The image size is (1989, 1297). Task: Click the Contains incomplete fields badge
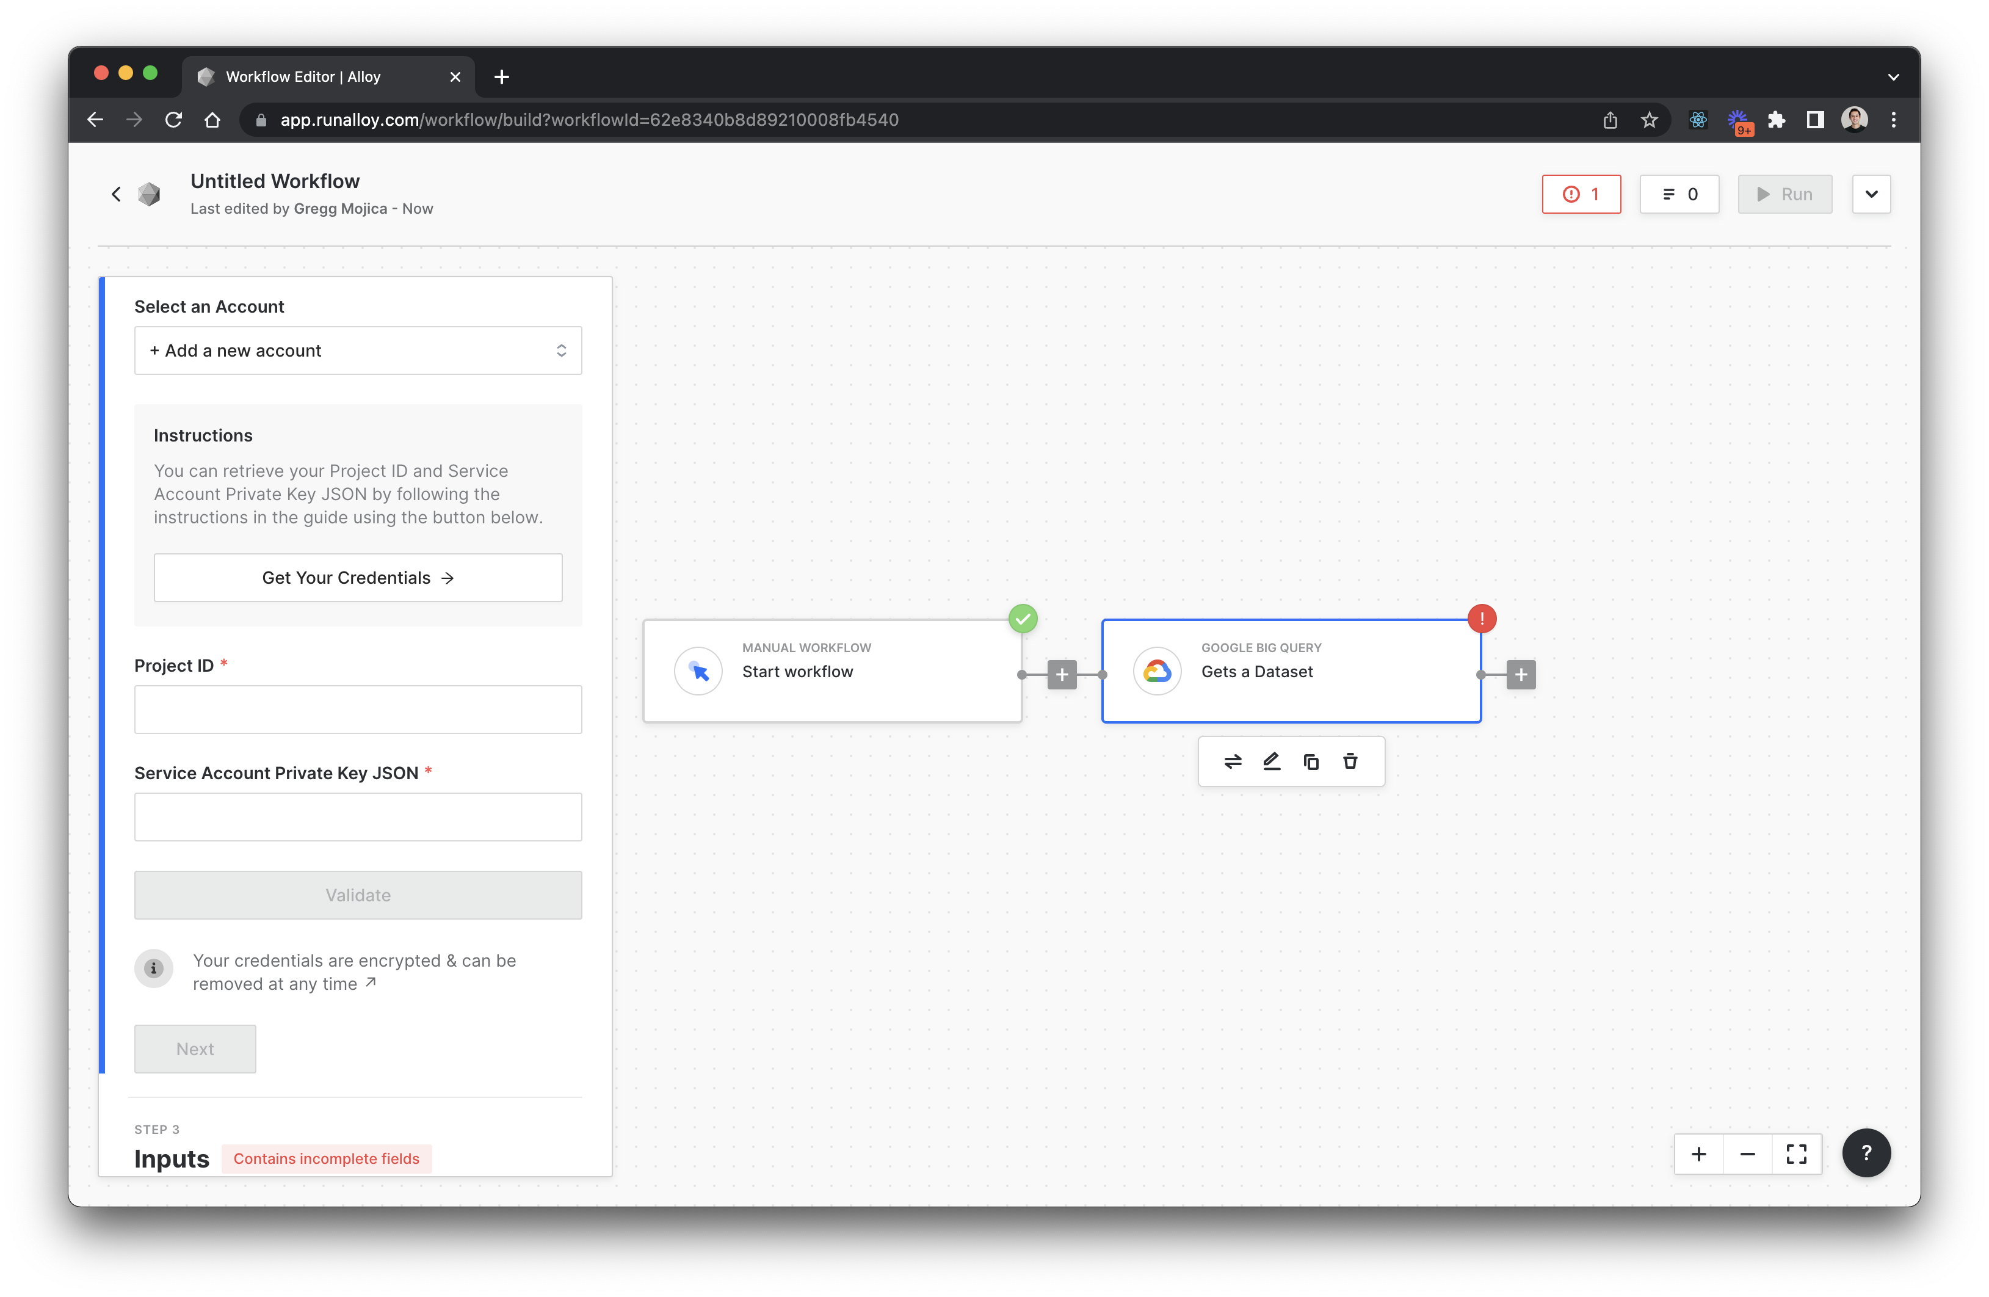click(x=326, y=1158)
